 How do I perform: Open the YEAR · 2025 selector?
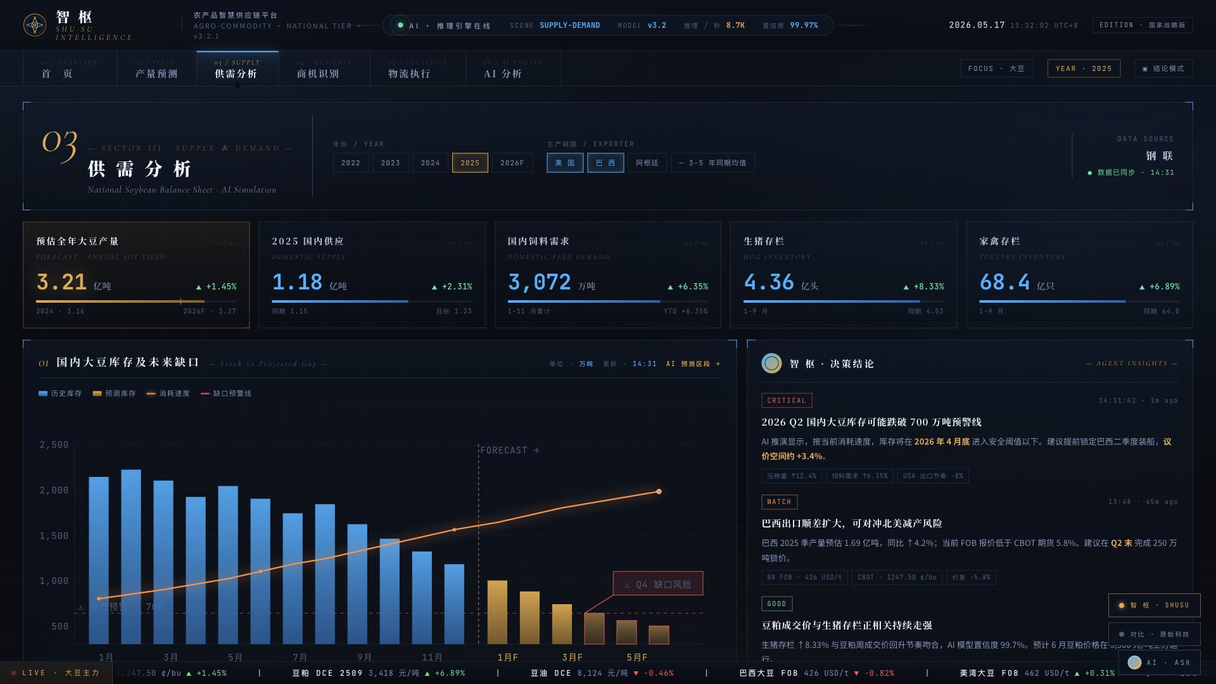click(x=1084, y=68)
